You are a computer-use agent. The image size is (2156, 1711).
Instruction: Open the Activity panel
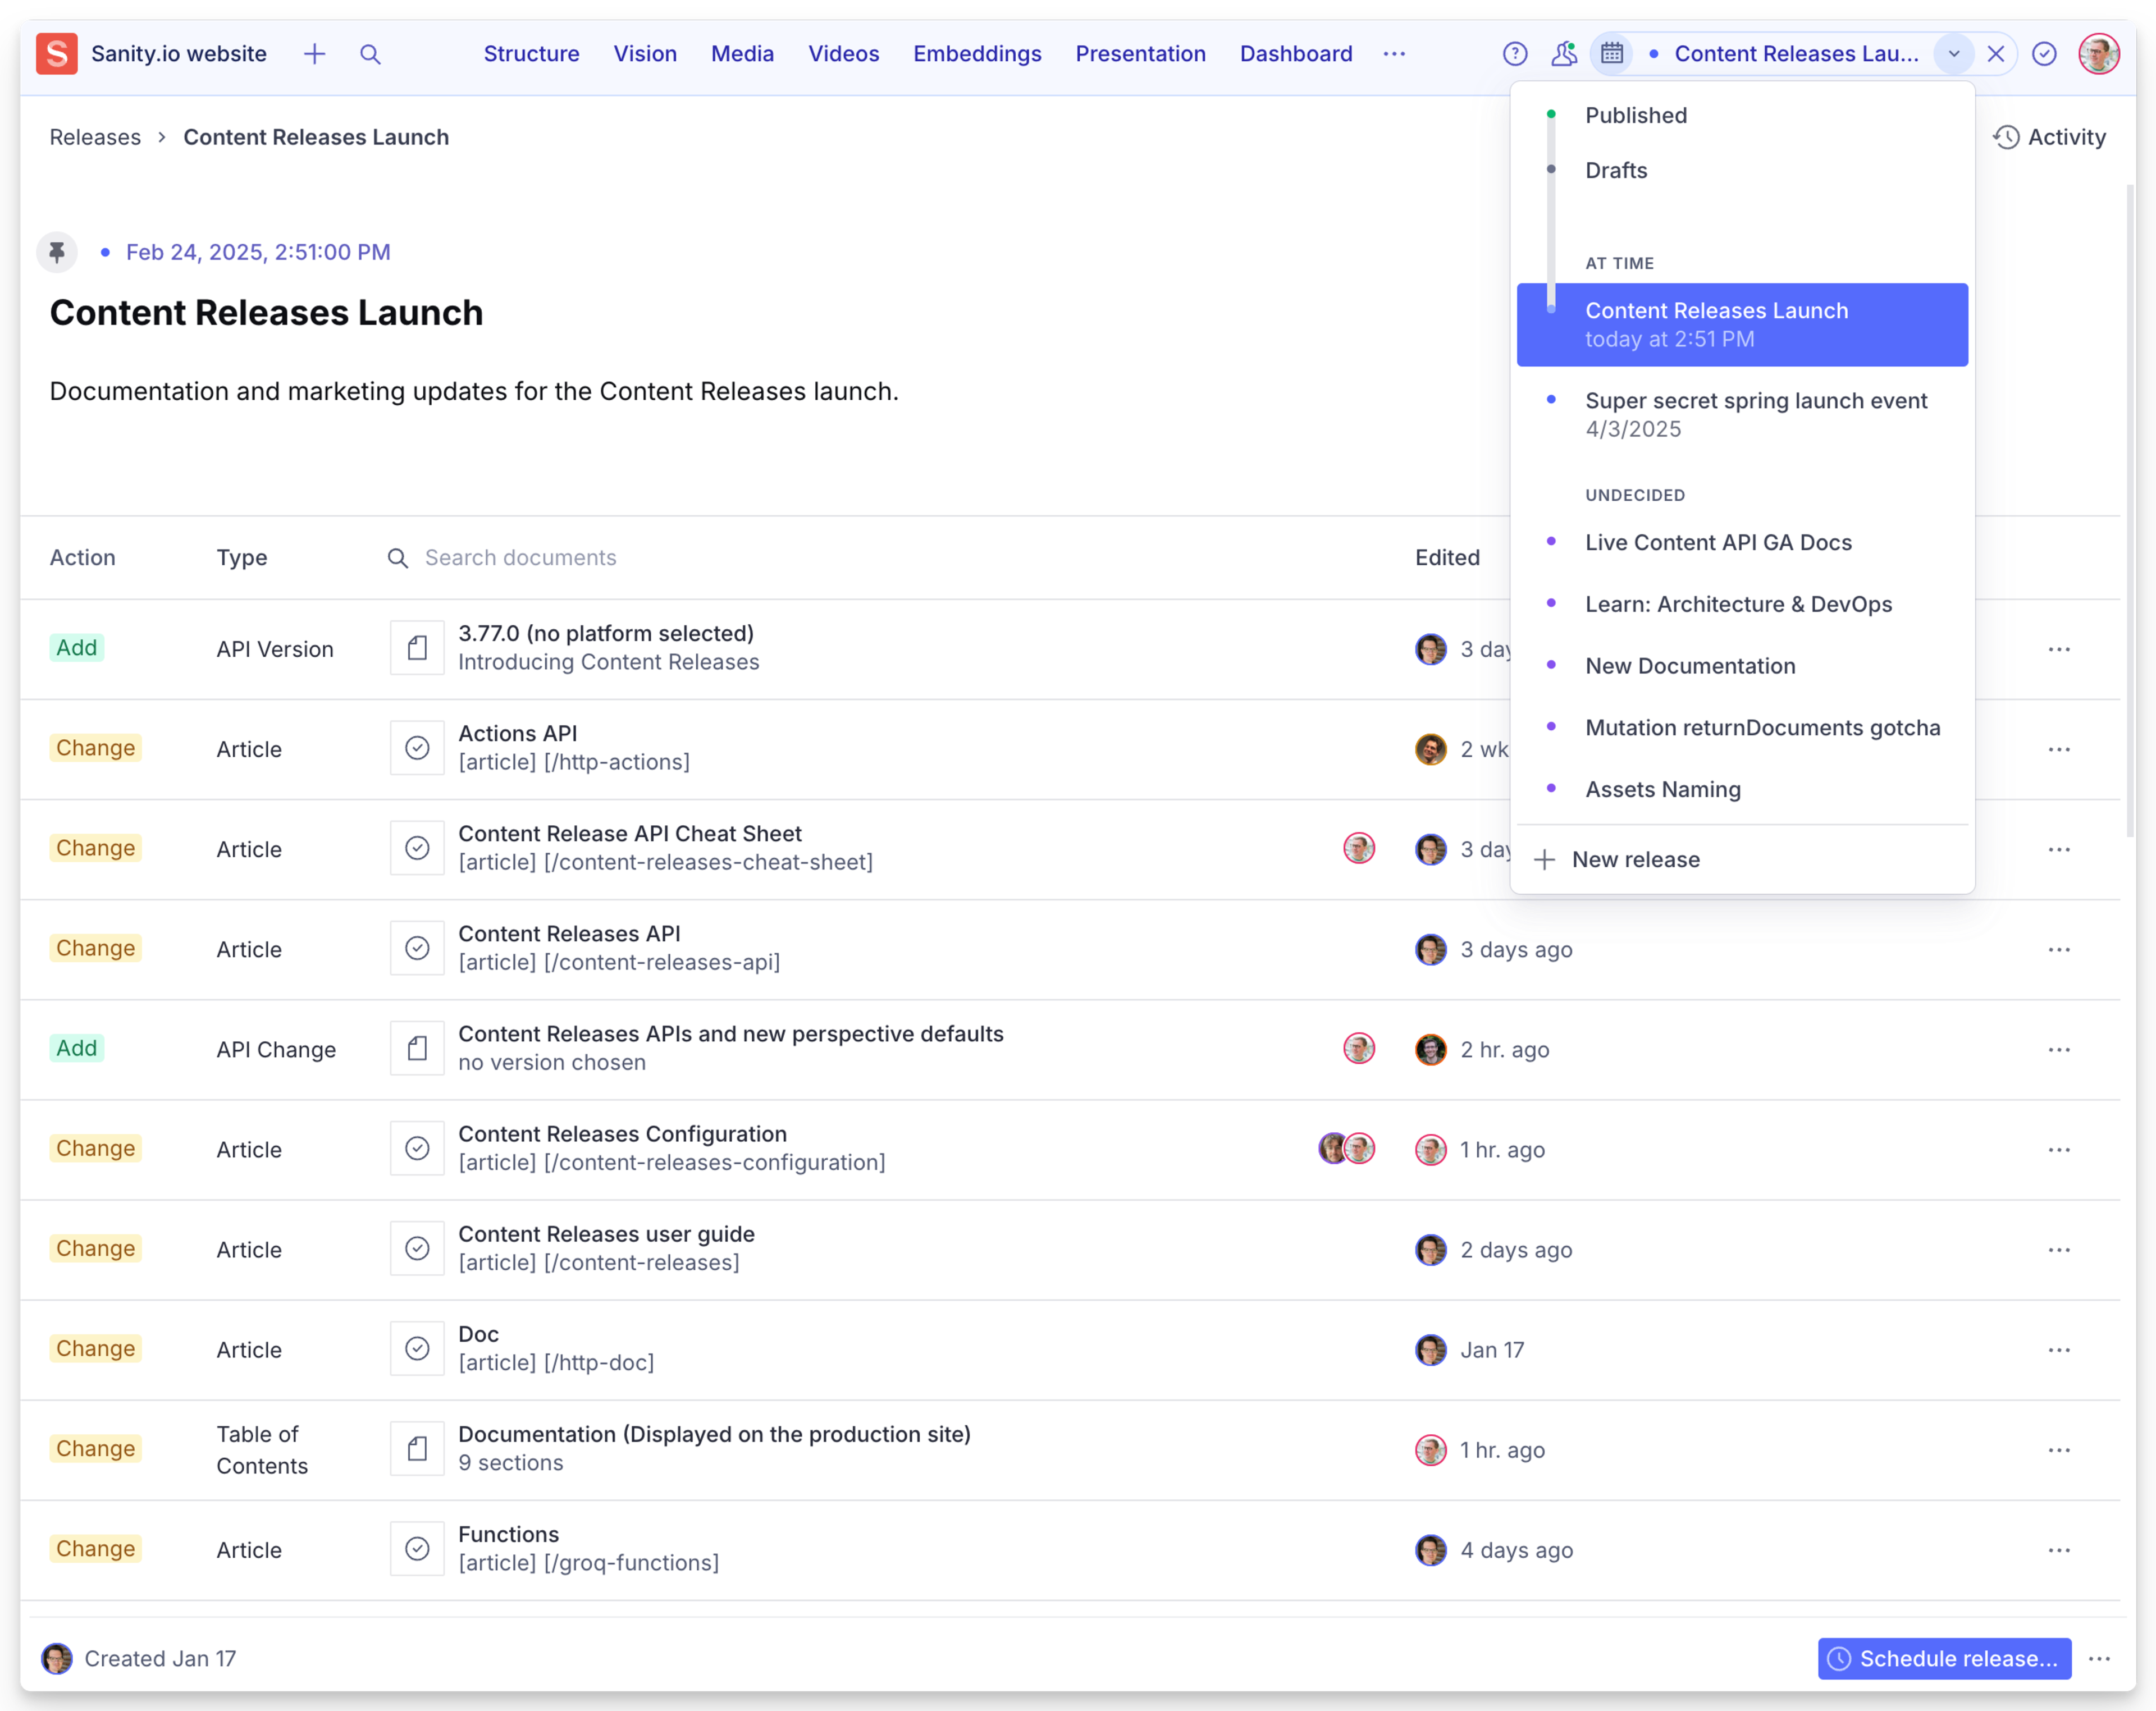point(2050,138)
